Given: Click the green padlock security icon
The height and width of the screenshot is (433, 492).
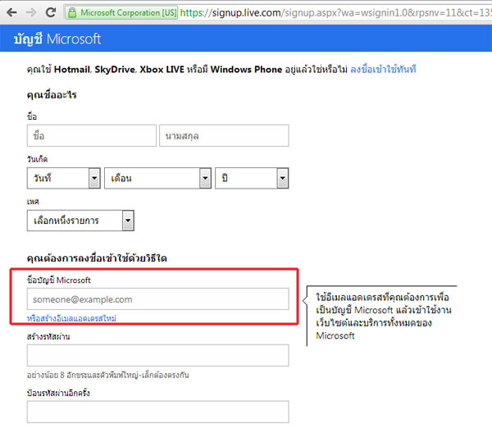Looking at the screenshot, I should [x=72, y=13].
